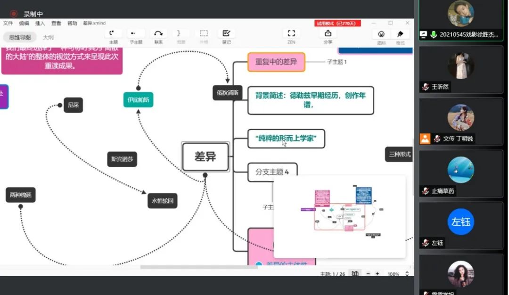Open the 图标 sticker panel

[x=381, y=34]
